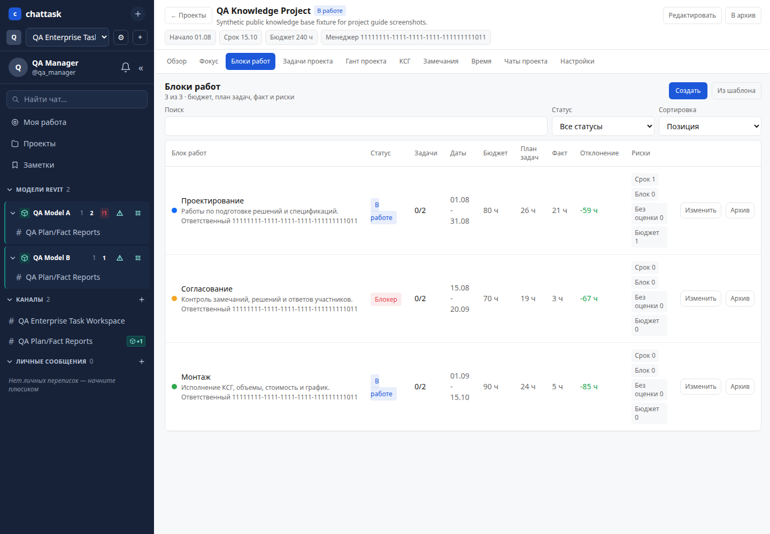Open QA Enterprise Task Workspace channel
This screenshot has height=534, width=770.
(x=77, y=321)
